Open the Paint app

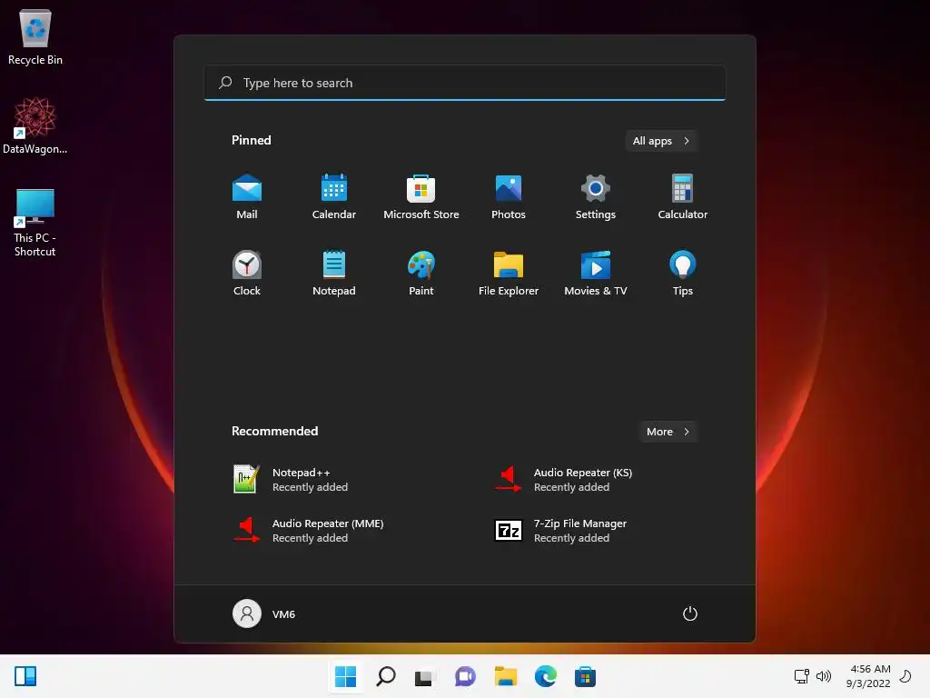(421, 273)
